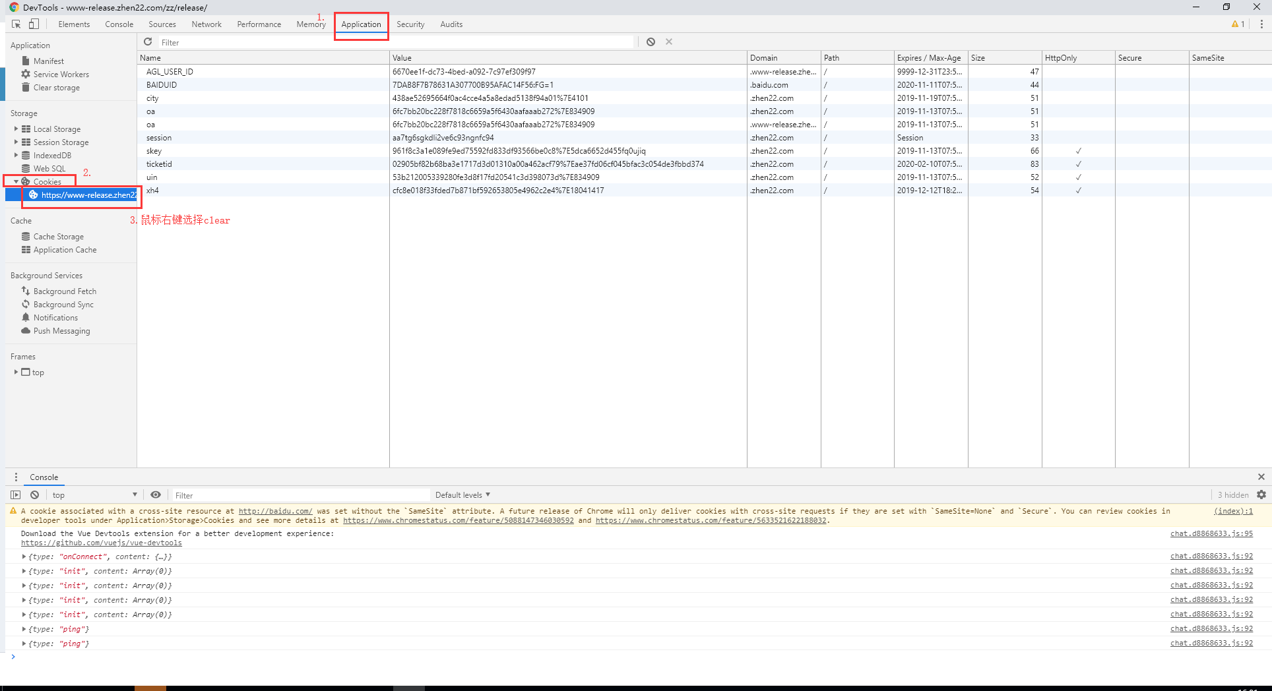This screenshot has width=1272, height=691.
Task: Switch to the Elements tab
Action: coord(74,24)
